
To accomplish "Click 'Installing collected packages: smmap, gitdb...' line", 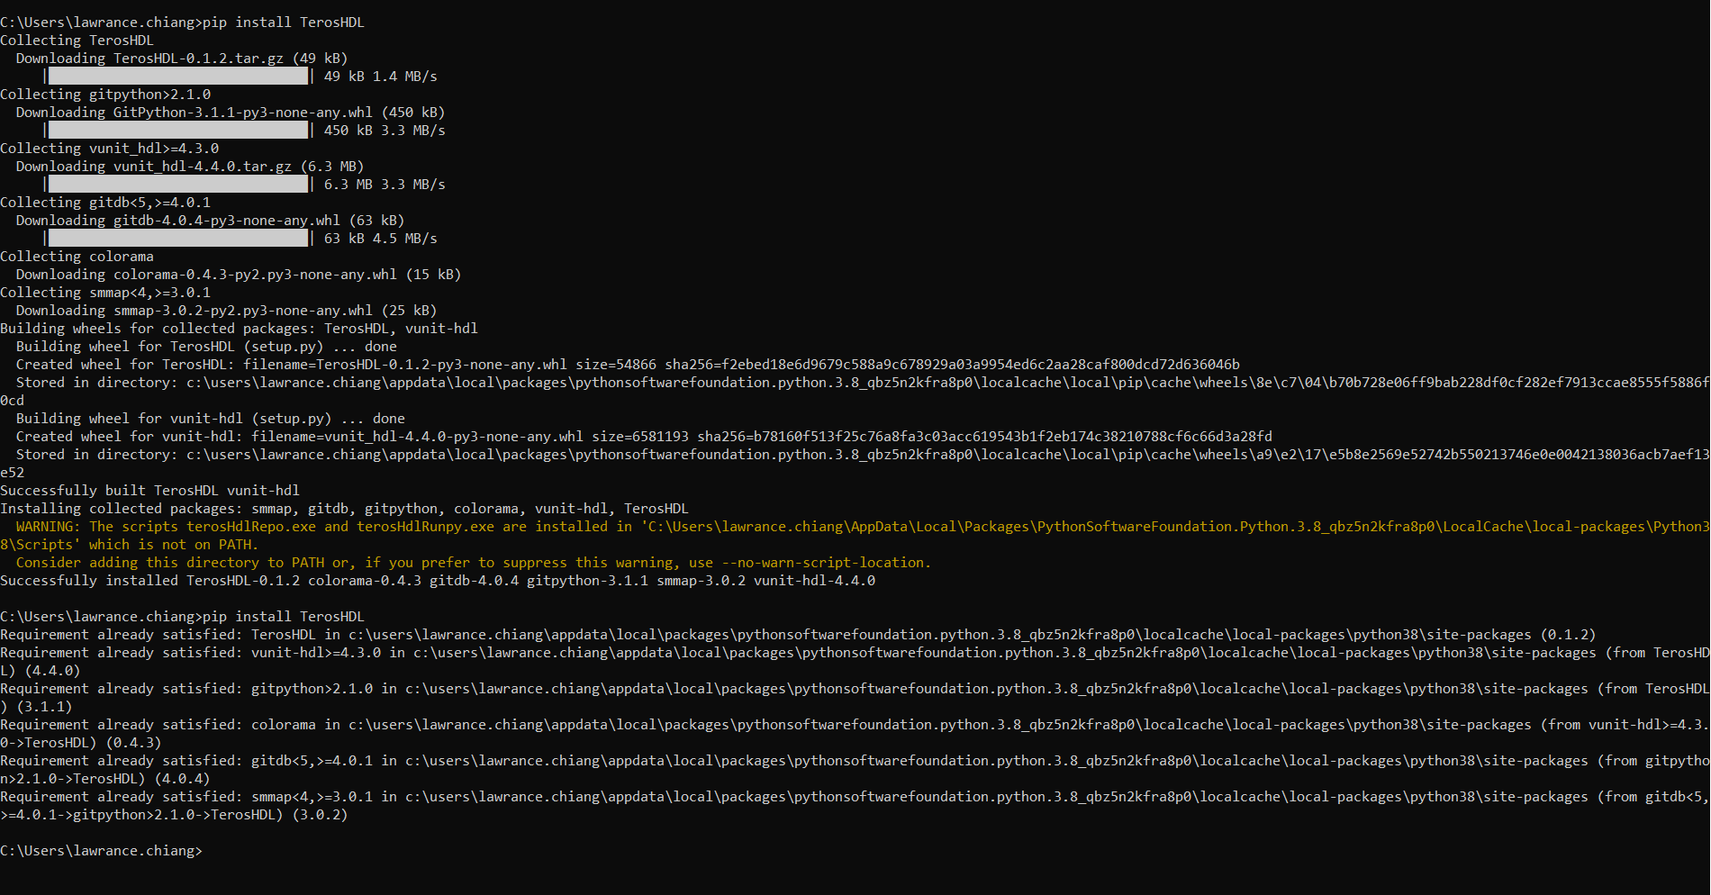I will coord(344,509).
